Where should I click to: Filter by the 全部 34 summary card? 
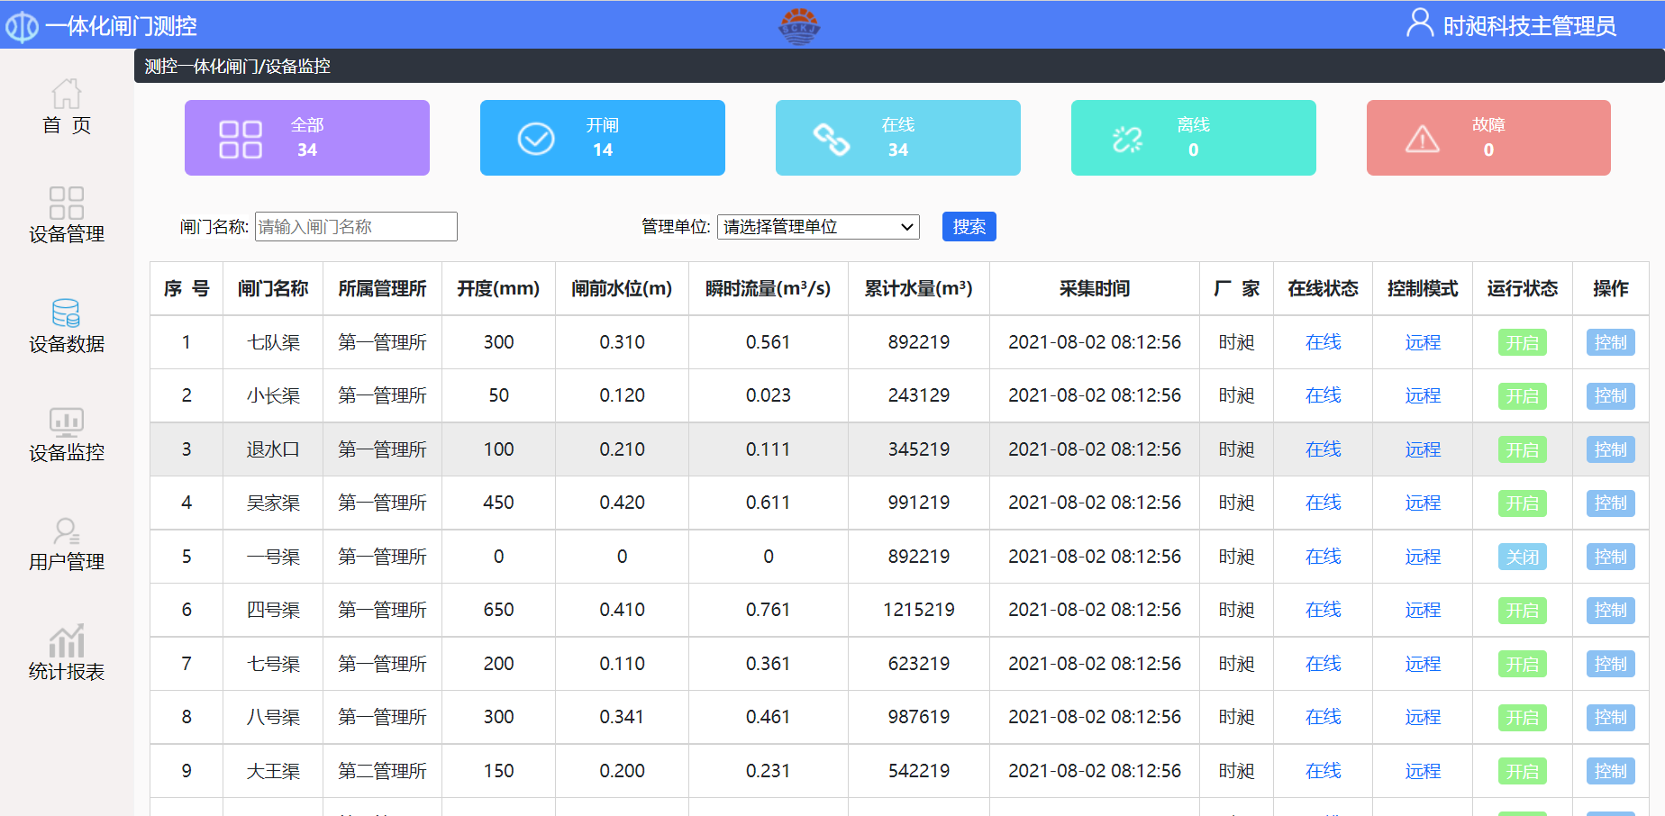(x=307, y=138)
